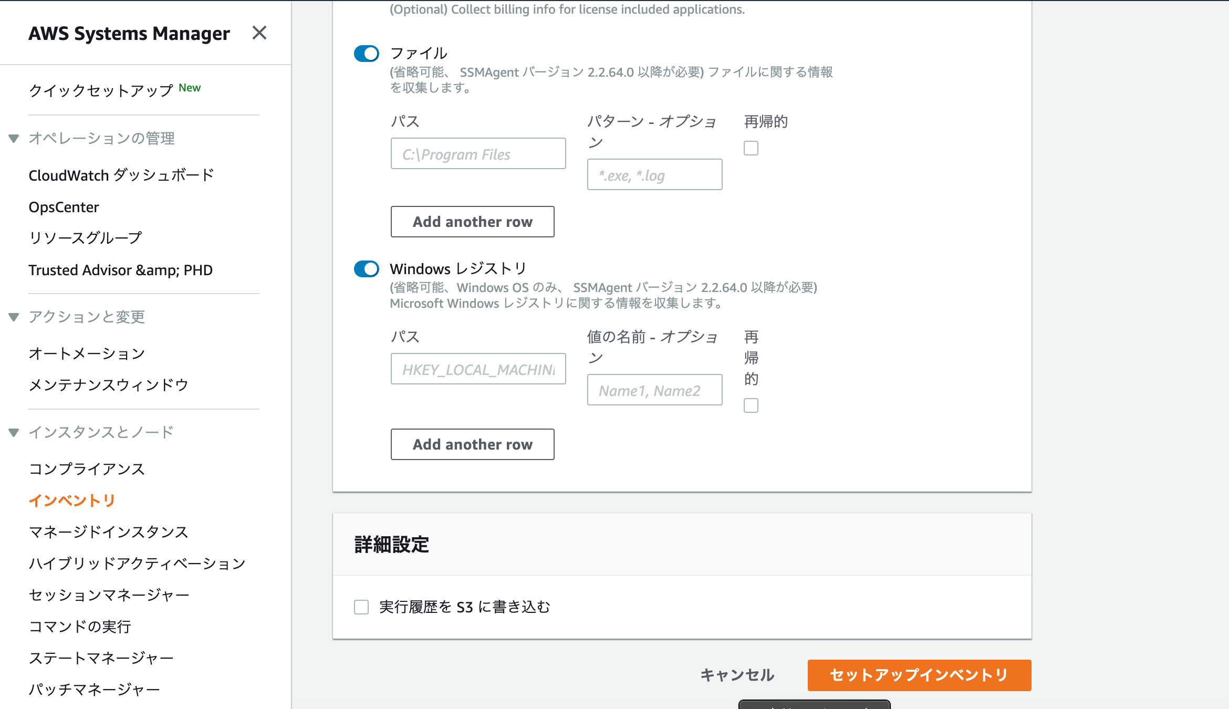
Task: Open Quick Setup (クイックセットアップ) link
Action: 101,90
